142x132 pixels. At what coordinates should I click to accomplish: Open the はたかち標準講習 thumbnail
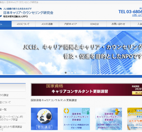pos(135,119)
